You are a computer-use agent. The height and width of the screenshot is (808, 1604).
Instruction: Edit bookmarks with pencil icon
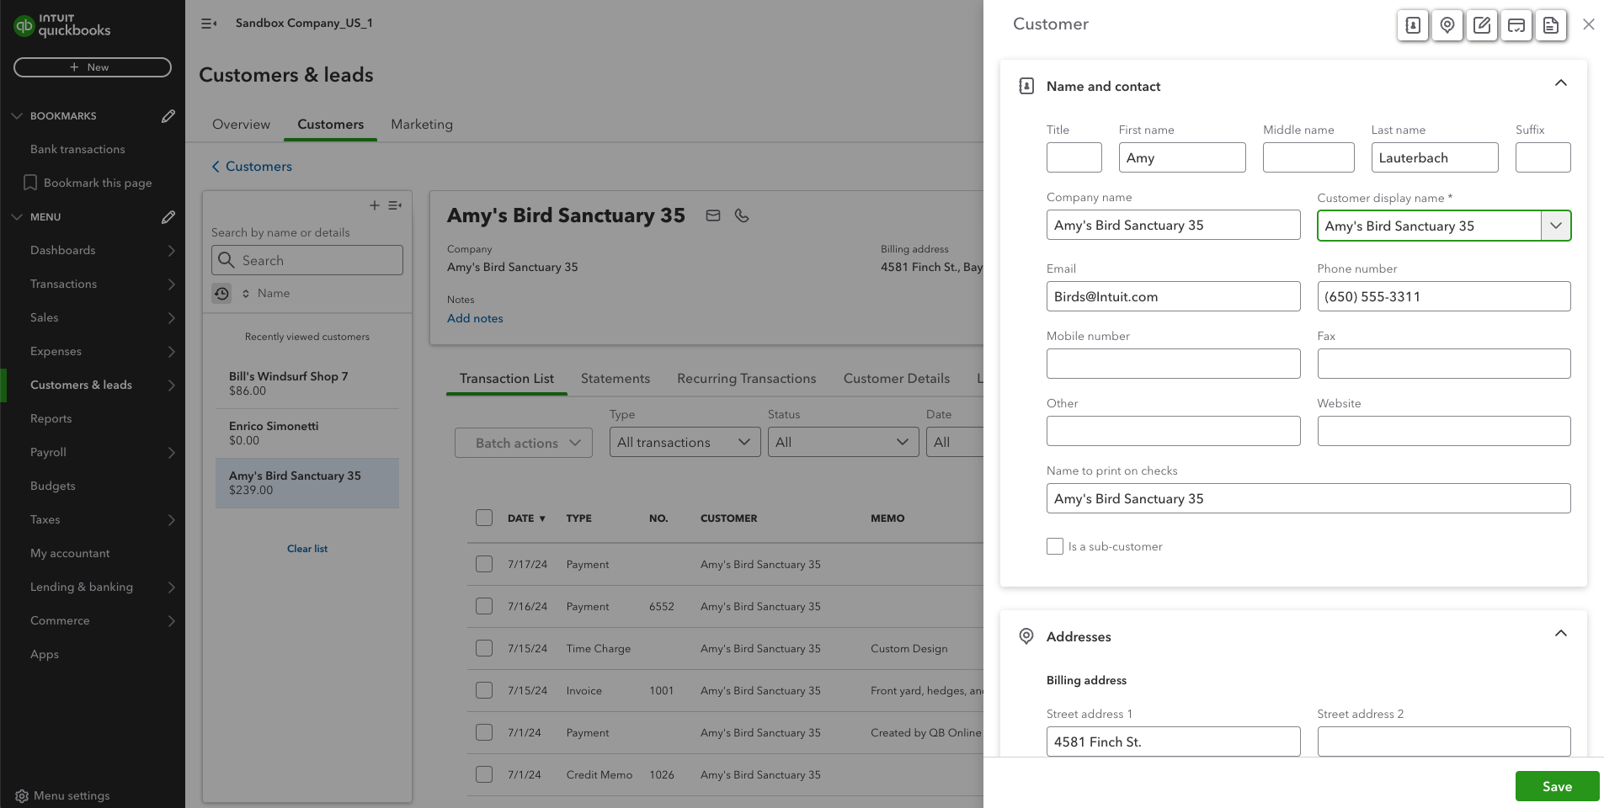click(x=168, y=116)
